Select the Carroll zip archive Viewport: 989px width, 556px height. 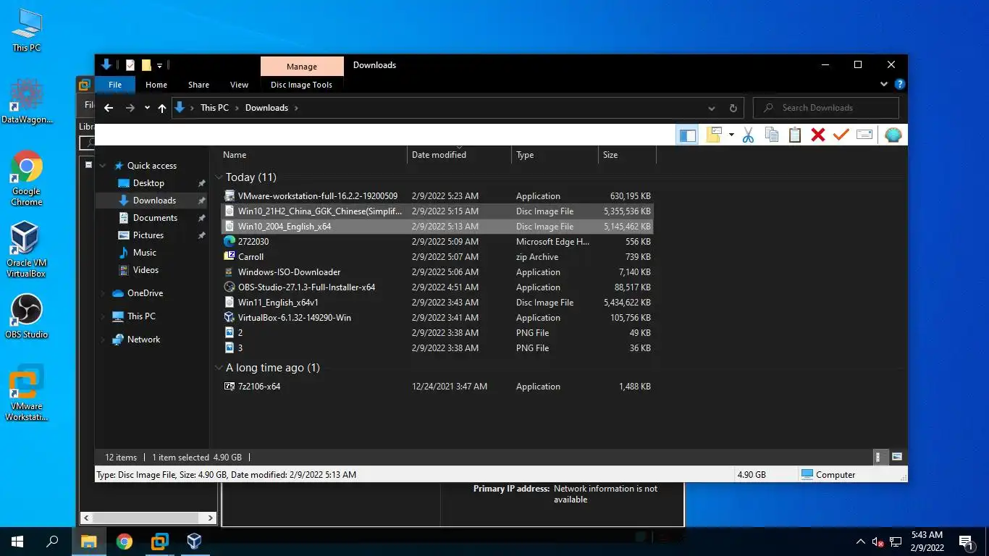pyautogui.click(x=437, y=257)
